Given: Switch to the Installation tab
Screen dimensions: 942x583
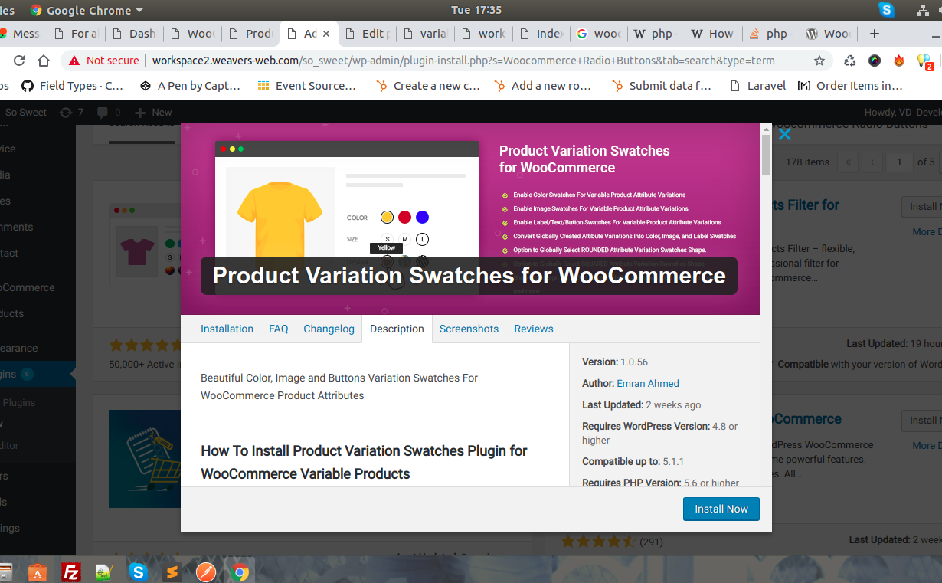Looking at the screenshot, I should tap(227, 329).
